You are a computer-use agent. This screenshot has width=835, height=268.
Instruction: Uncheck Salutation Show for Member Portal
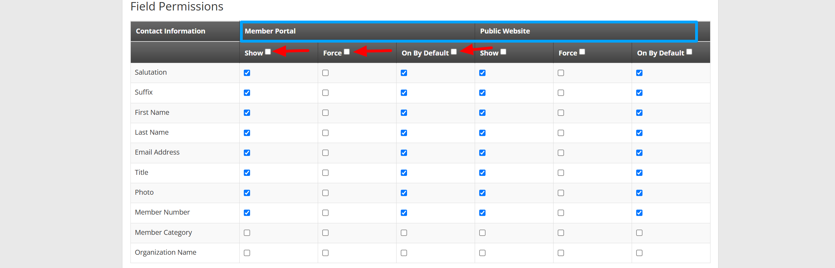[x=247, y=73]
